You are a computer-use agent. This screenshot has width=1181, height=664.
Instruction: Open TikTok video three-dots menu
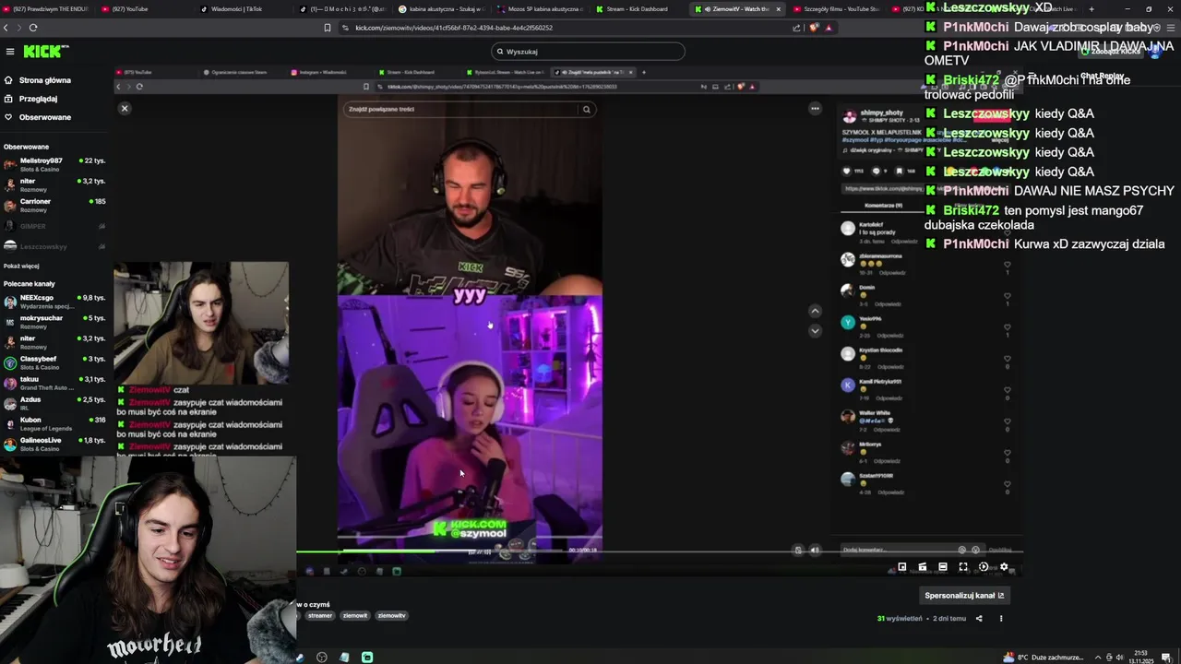tap(815, 109)
